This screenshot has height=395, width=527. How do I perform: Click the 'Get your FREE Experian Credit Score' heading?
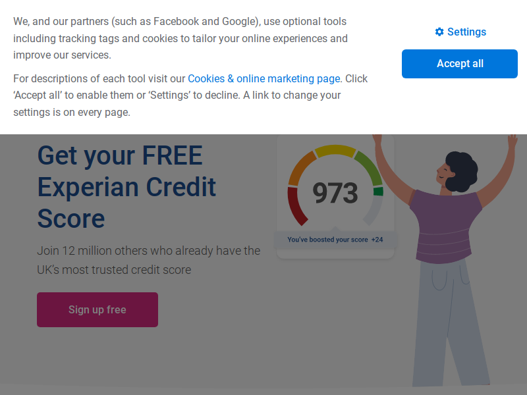click(x=126, y=187)
